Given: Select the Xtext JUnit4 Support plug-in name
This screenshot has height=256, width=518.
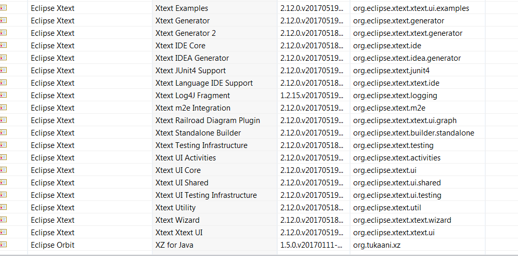Looking at the screenshot, I should click(191, 70).
